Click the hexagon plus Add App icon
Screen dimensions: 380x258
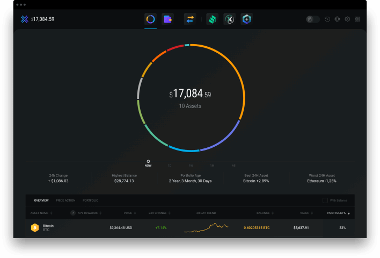coord(247,19)
